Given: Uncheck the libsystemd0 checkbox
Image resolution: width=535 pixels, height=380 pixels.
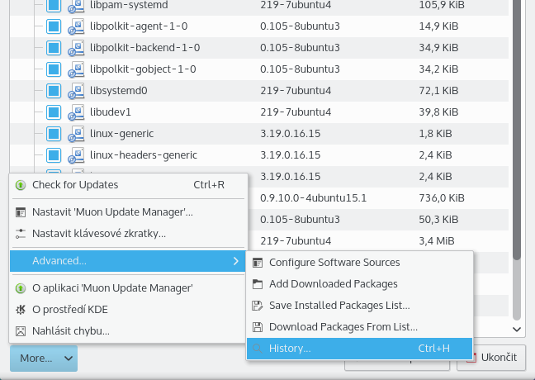Looking at the screenshot, I should point(54,91).
